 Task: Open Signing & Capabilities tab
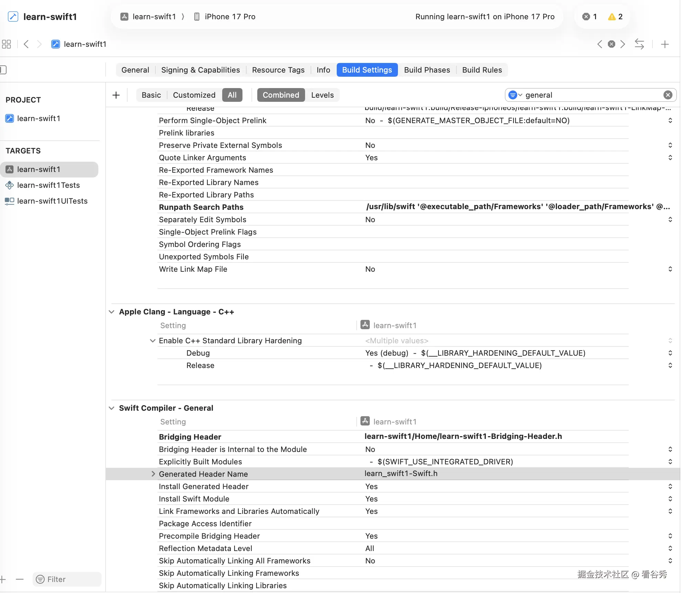click(201, 70)
